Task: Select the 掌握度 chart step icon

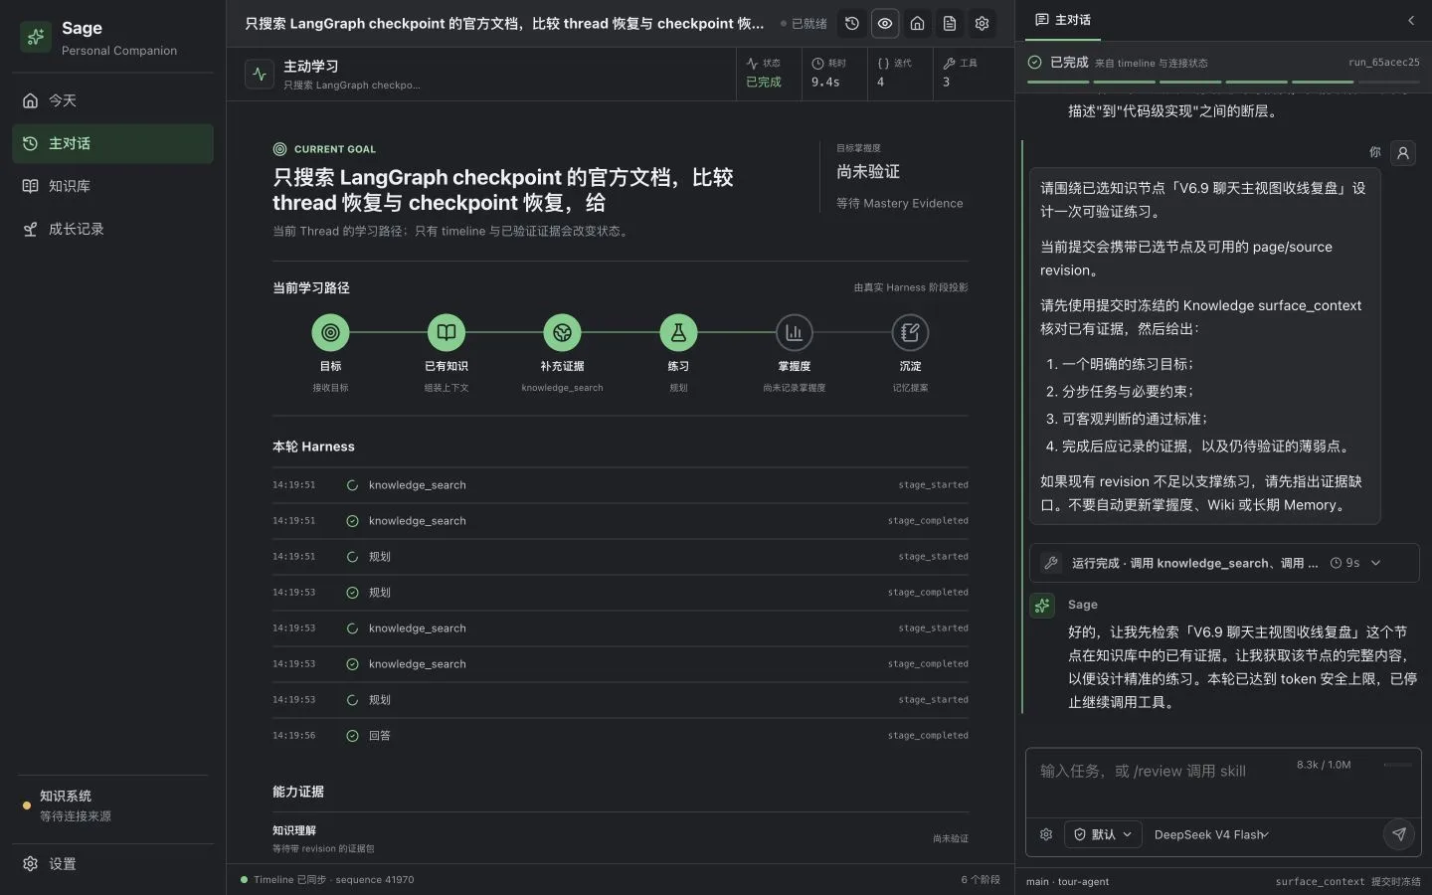Action: (794, 332)
